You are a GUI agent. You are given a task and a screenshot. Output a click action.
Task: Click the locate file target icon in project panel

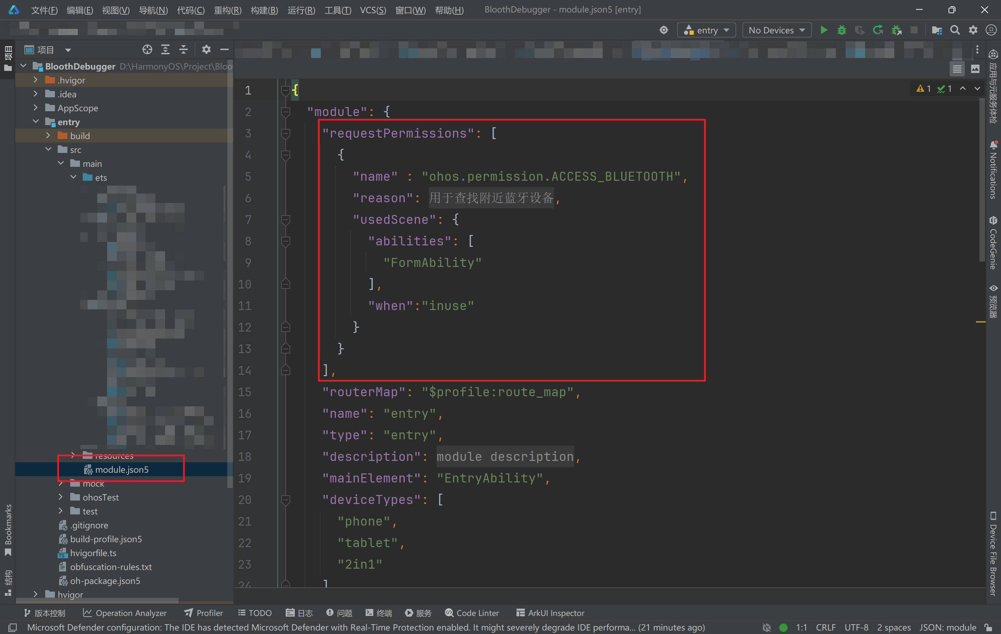(x=147, y=49)
